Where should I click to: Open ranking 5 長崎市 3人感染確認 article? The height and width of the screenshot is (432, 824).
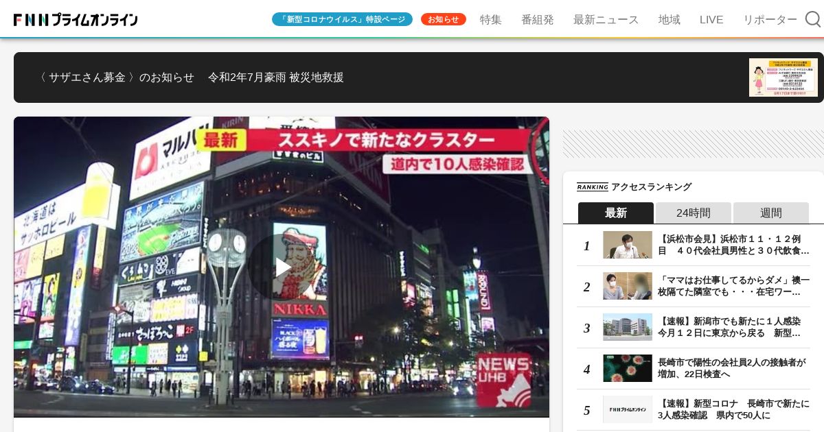pos(694,409)
